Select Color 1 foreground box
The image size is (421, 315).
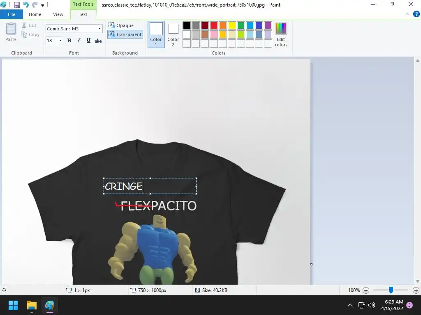point(156,34)
